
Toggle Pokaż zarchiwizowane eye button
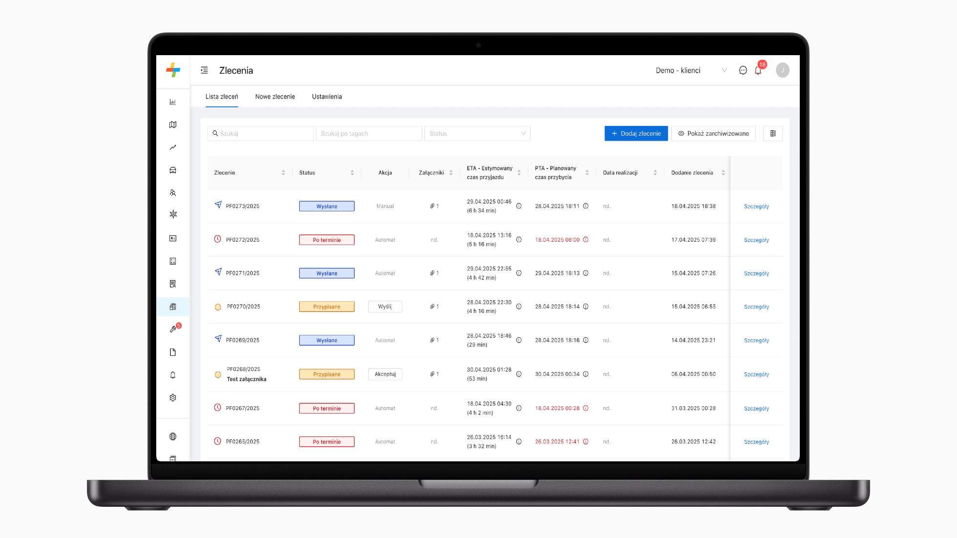(713, 133)
